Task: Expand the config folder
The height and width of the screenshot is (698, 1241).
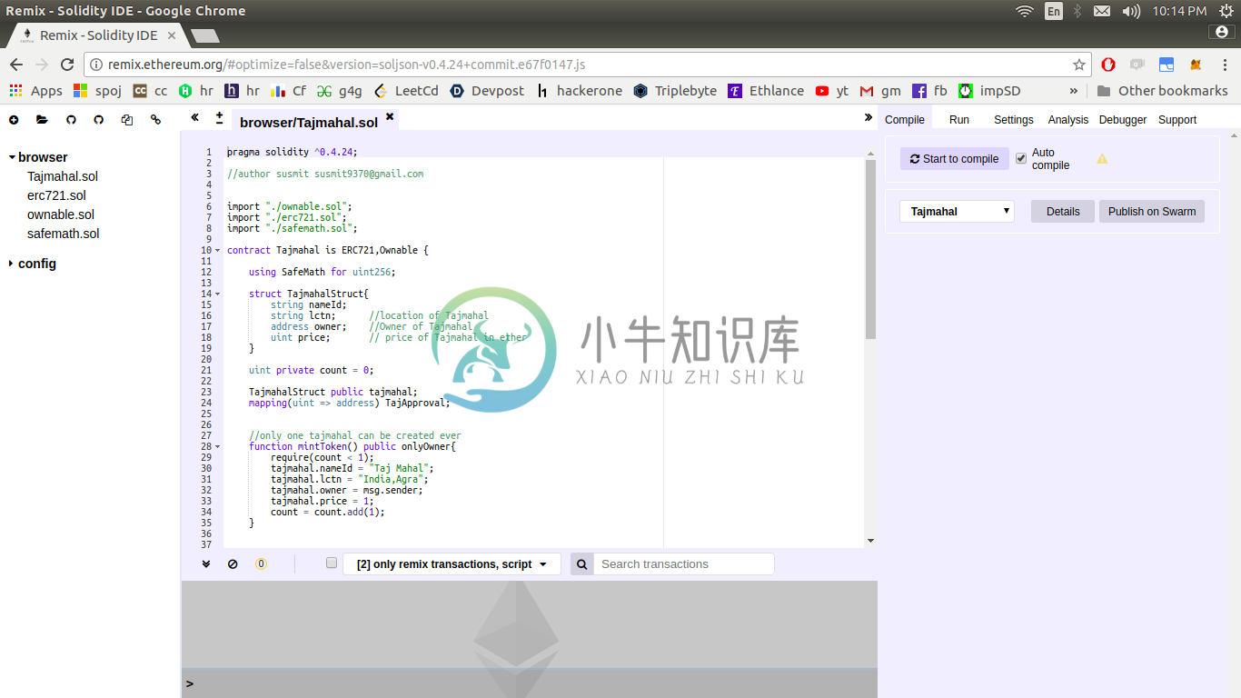Action: [x=11, y=264]
